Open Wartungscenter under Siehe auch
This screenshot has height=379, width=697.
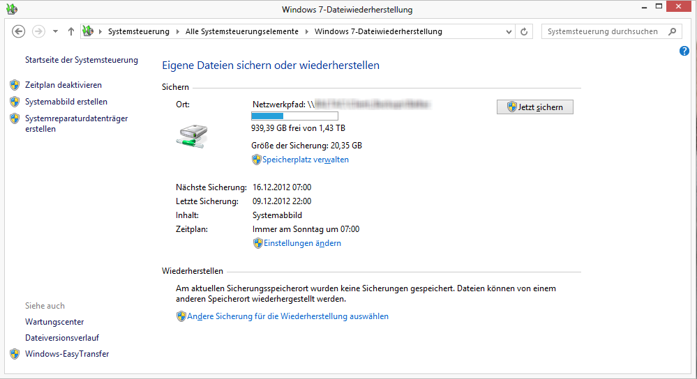tap(54, 322)
